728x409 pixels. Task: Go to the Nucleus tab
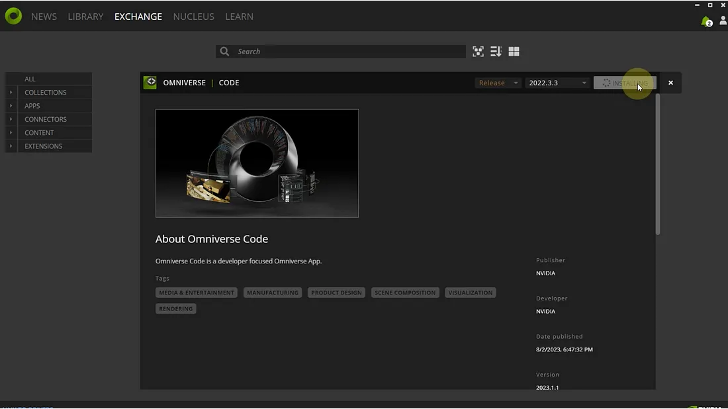pos(193,17)
